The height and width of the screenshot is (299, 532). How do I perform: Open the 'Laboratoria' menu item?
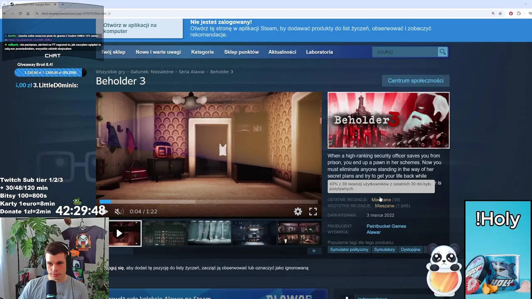coord(319,52)
